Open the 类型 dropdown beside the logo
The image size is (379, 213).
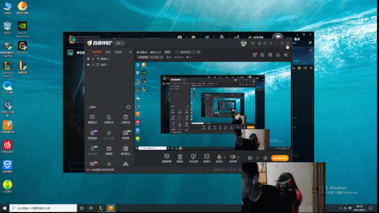[x=120, y=43]
